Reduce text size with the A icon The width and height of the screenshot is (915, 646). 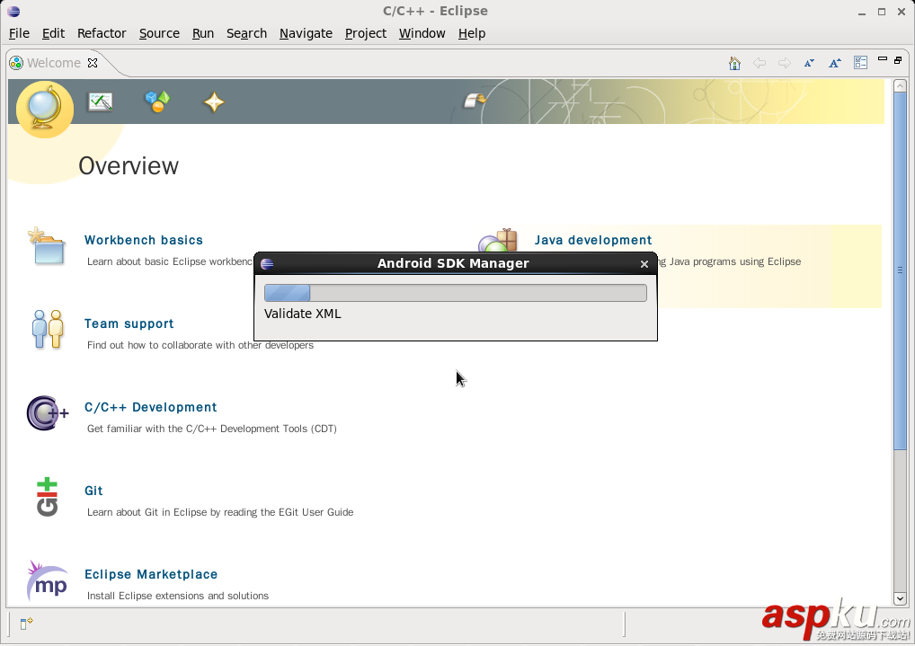pyautogui.click(x=808, y=62)
